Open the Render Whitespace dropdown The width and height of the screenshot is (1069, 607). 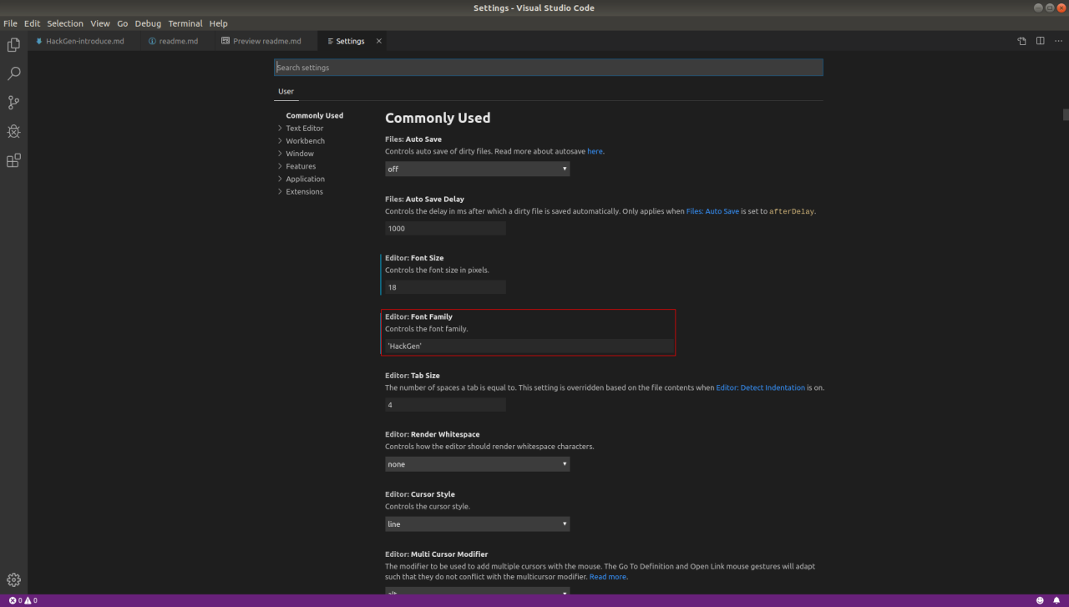point(478,464)
